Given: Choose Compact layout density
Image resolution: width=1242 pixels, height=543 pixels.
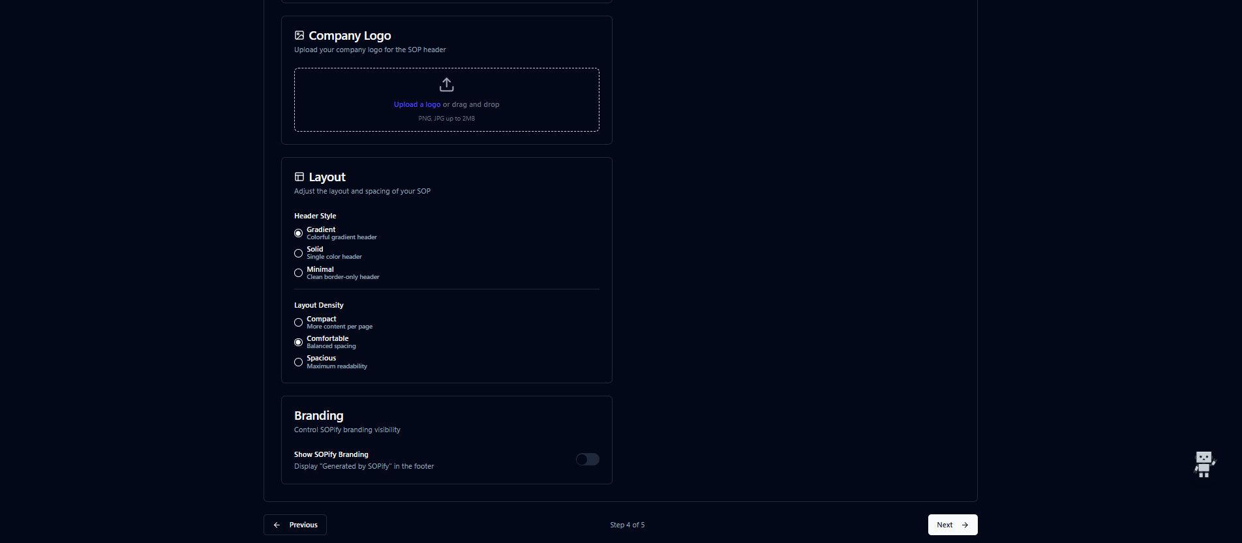Looking at the screenshot, I should (x=298, y=323).
